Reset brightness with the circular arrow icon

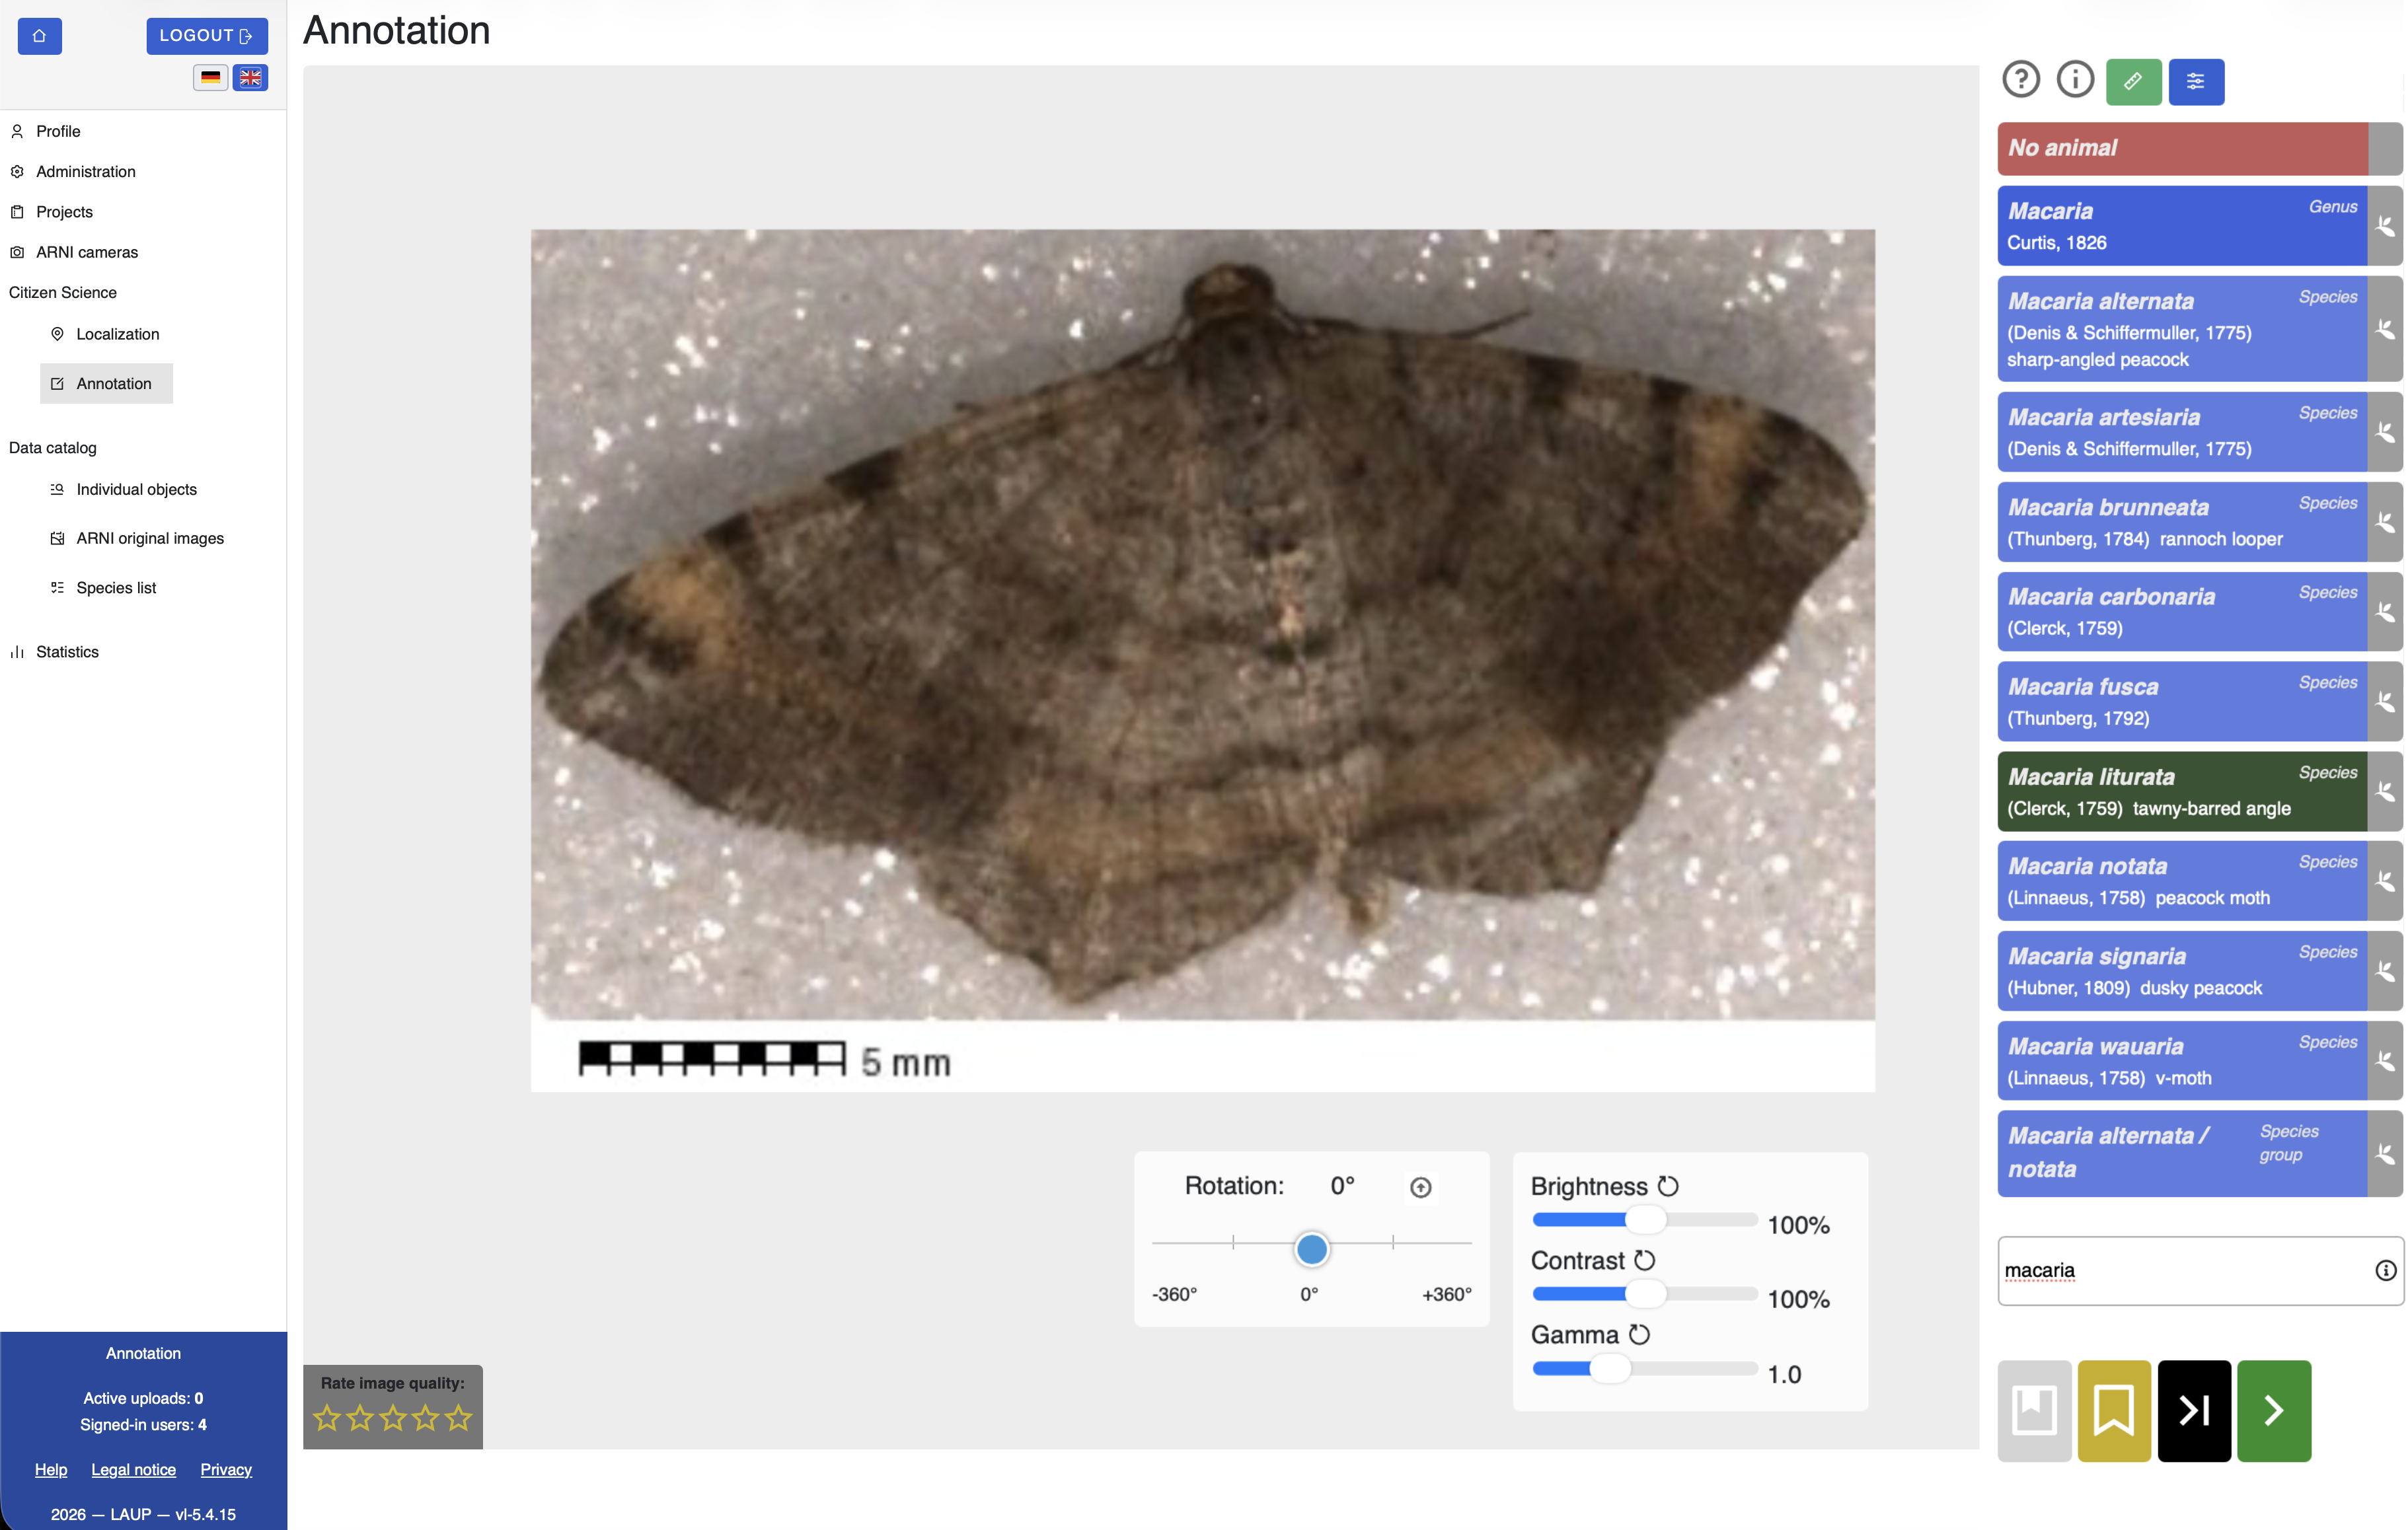tap(1668, 1186)
